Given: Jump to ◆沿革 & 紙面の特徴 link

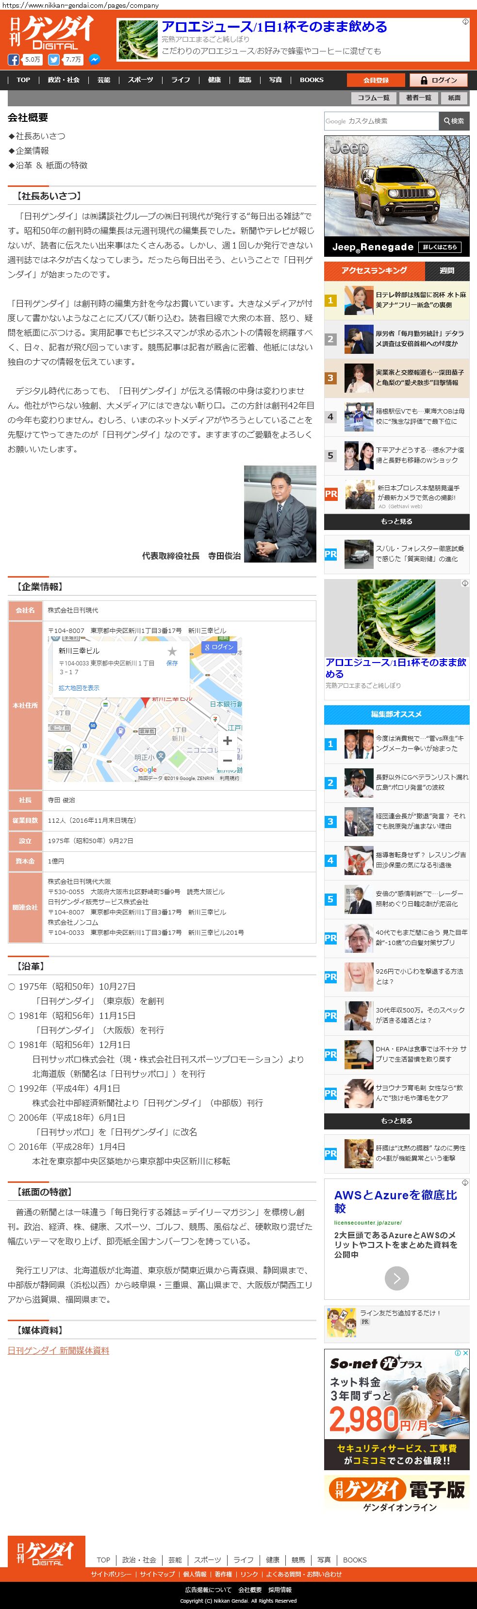Looking at the screenshot, I should pos(48,165).
